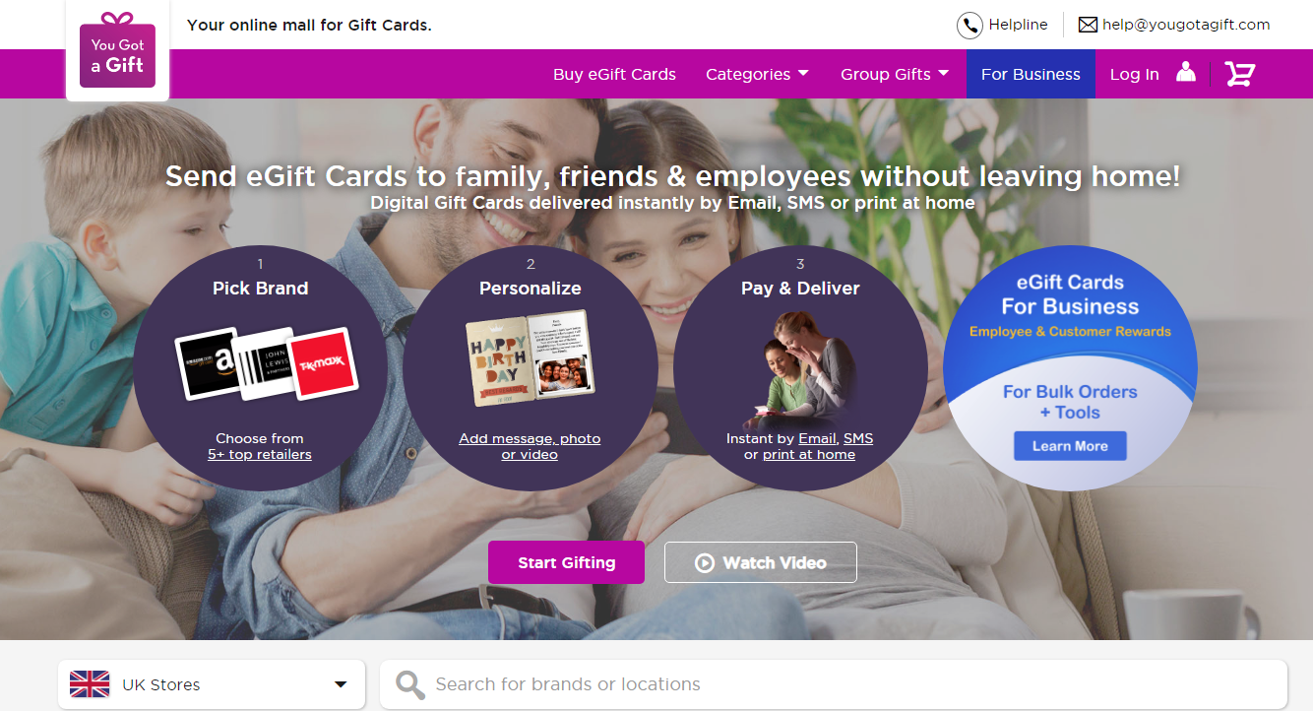Follow the print at home link
The image size is (1313, 711).
[809, 454]
